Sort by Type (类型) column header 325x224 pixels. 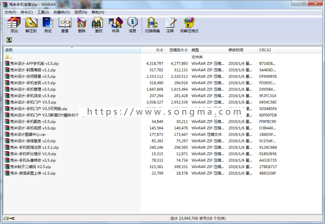pyautogui.click(x=208, y=50)
